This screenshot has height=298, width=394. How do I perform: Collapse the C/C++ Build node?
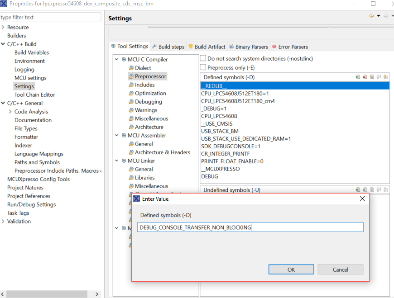click(x=3, y=44)
